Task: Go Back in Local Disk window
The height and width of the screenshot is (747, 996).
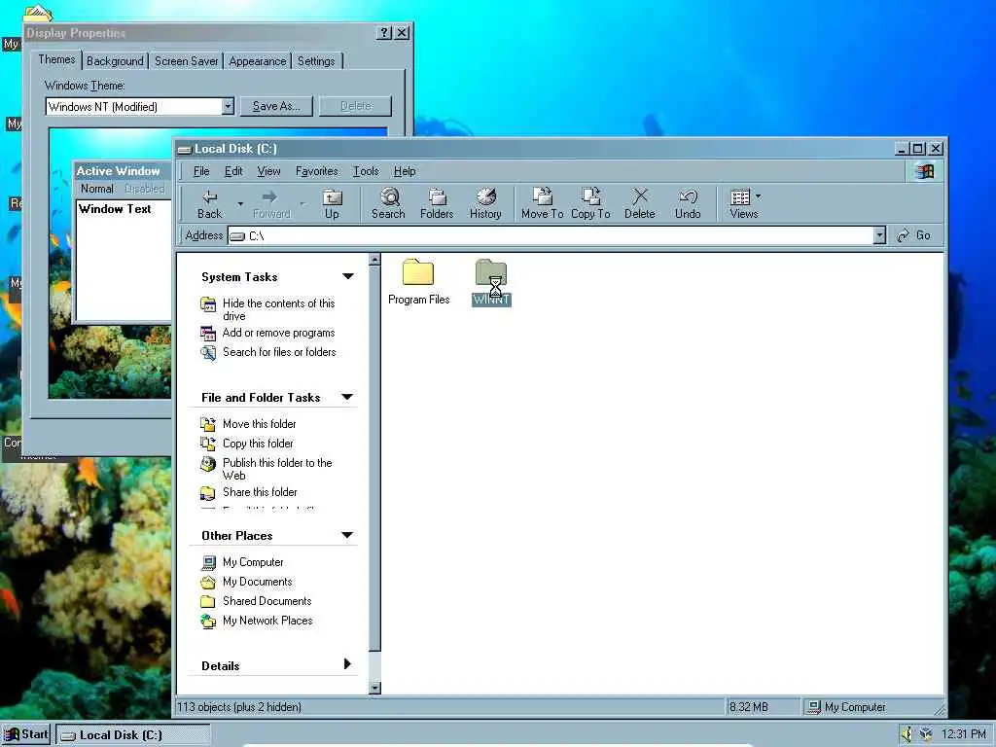Action: (210, 204)
